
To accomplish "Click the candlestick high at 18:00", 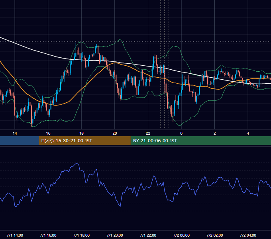I will coord(76,43).
